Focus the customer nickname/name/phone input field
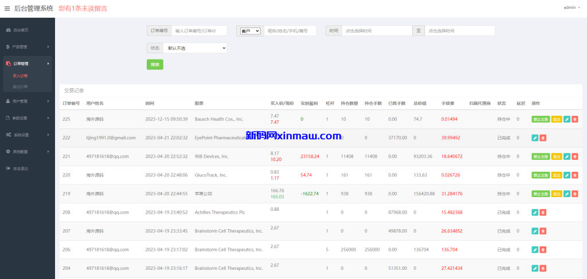This screenshot has height=279, width=587. click(x=290, y=31)
